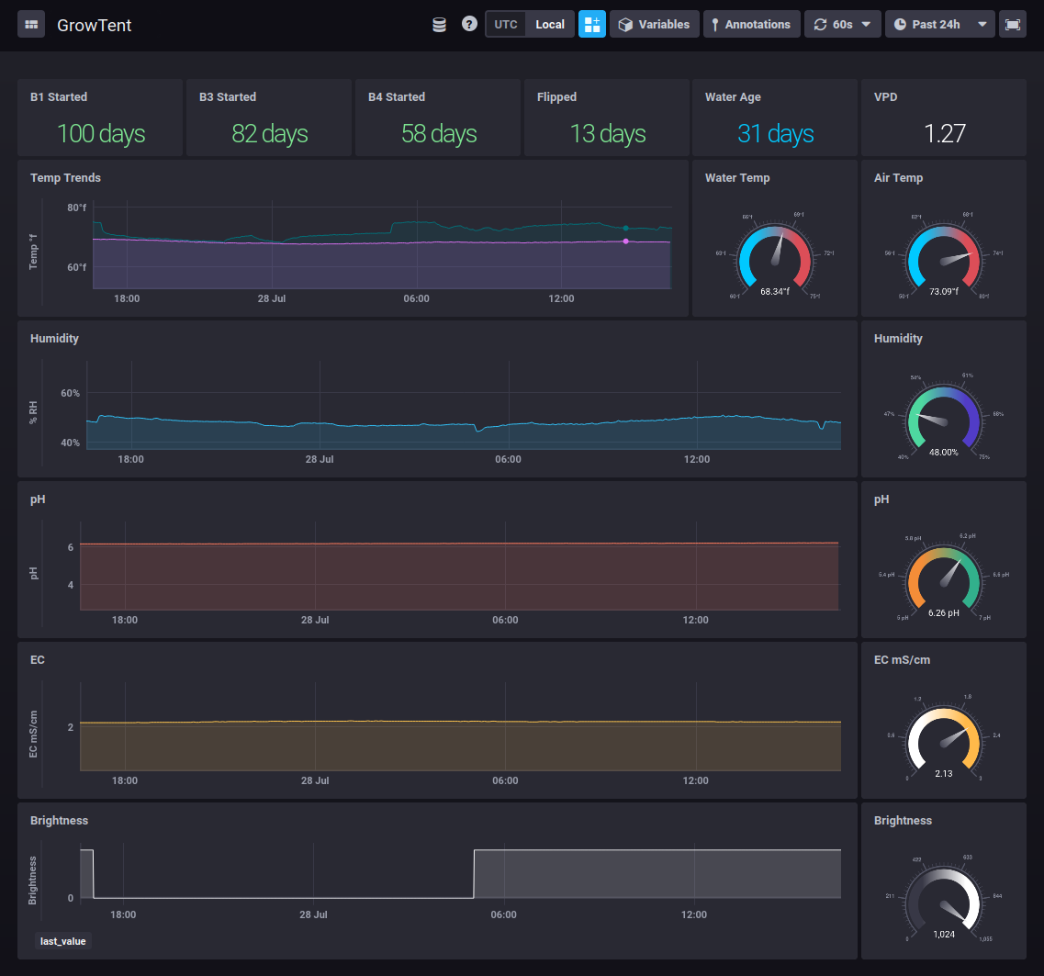
Task: Click the database sources icon
Action: click(x=440, y=25)
